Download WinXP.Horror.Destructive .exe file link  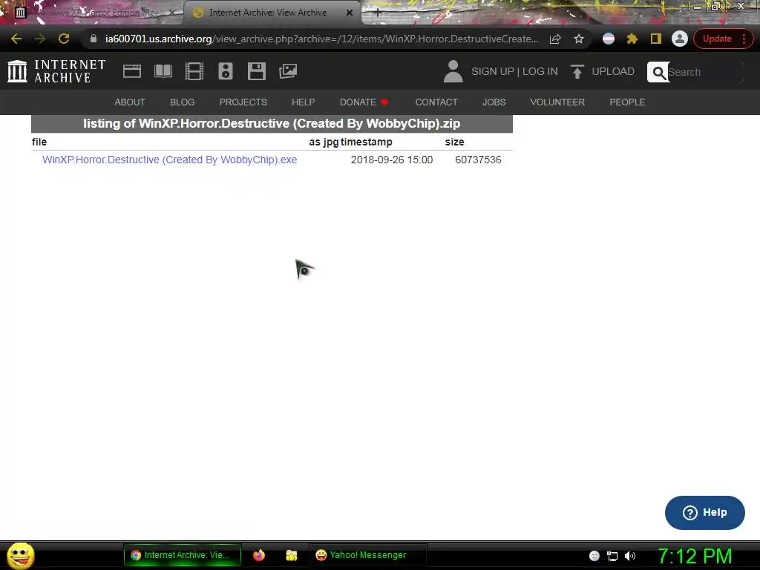click(x=170, y=160)
